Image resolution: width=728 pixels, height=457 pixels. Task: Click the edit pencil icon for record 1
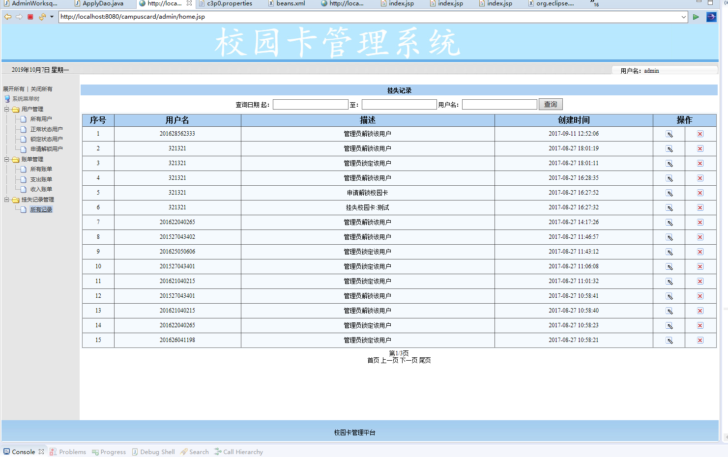(669, 133)
